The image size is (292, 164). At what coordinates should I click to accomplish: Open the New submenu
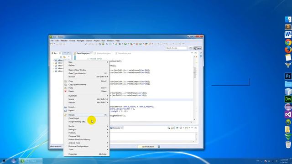86,62
